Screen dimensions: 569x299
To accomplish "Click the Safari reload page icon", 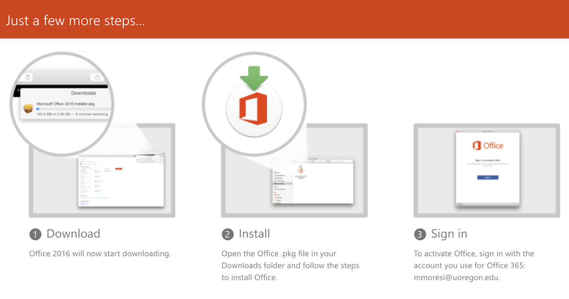I will [28, 77].
